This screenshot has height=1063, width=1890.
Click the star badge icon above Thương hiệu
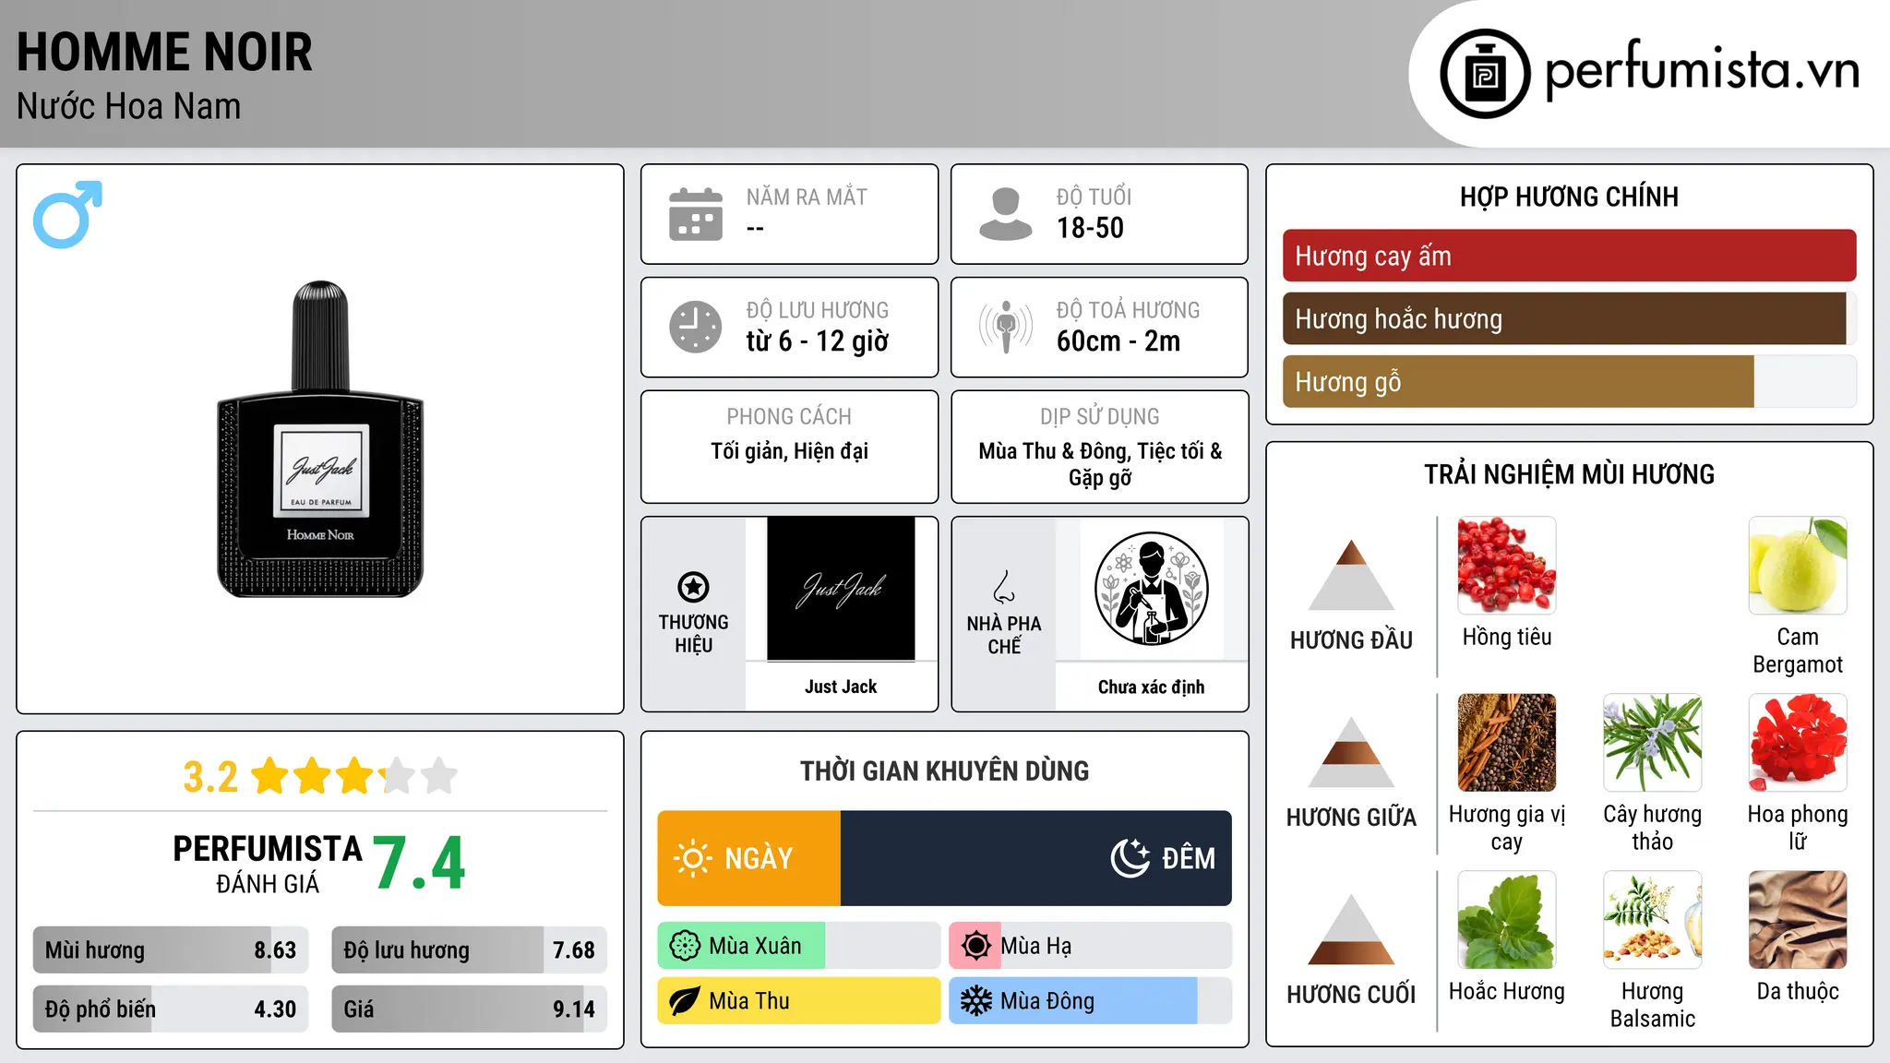pos(693,587)
